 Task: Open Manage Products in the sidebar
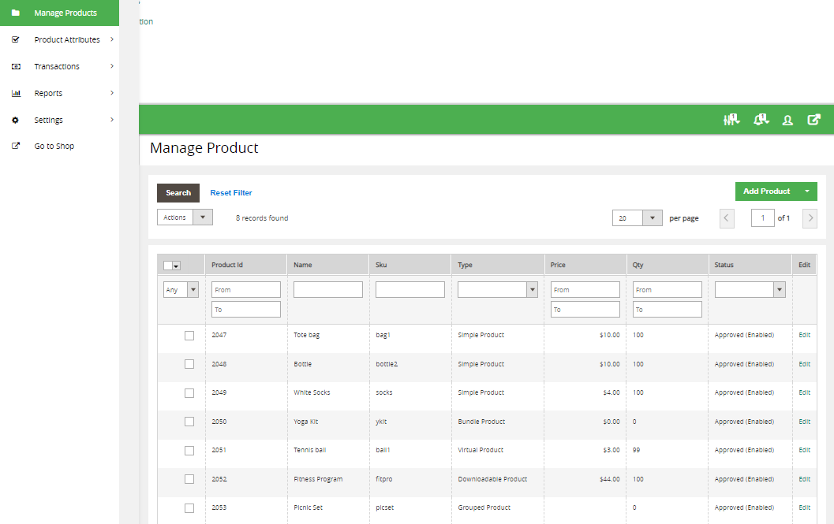pyautogui.click(x=65, y=13)
